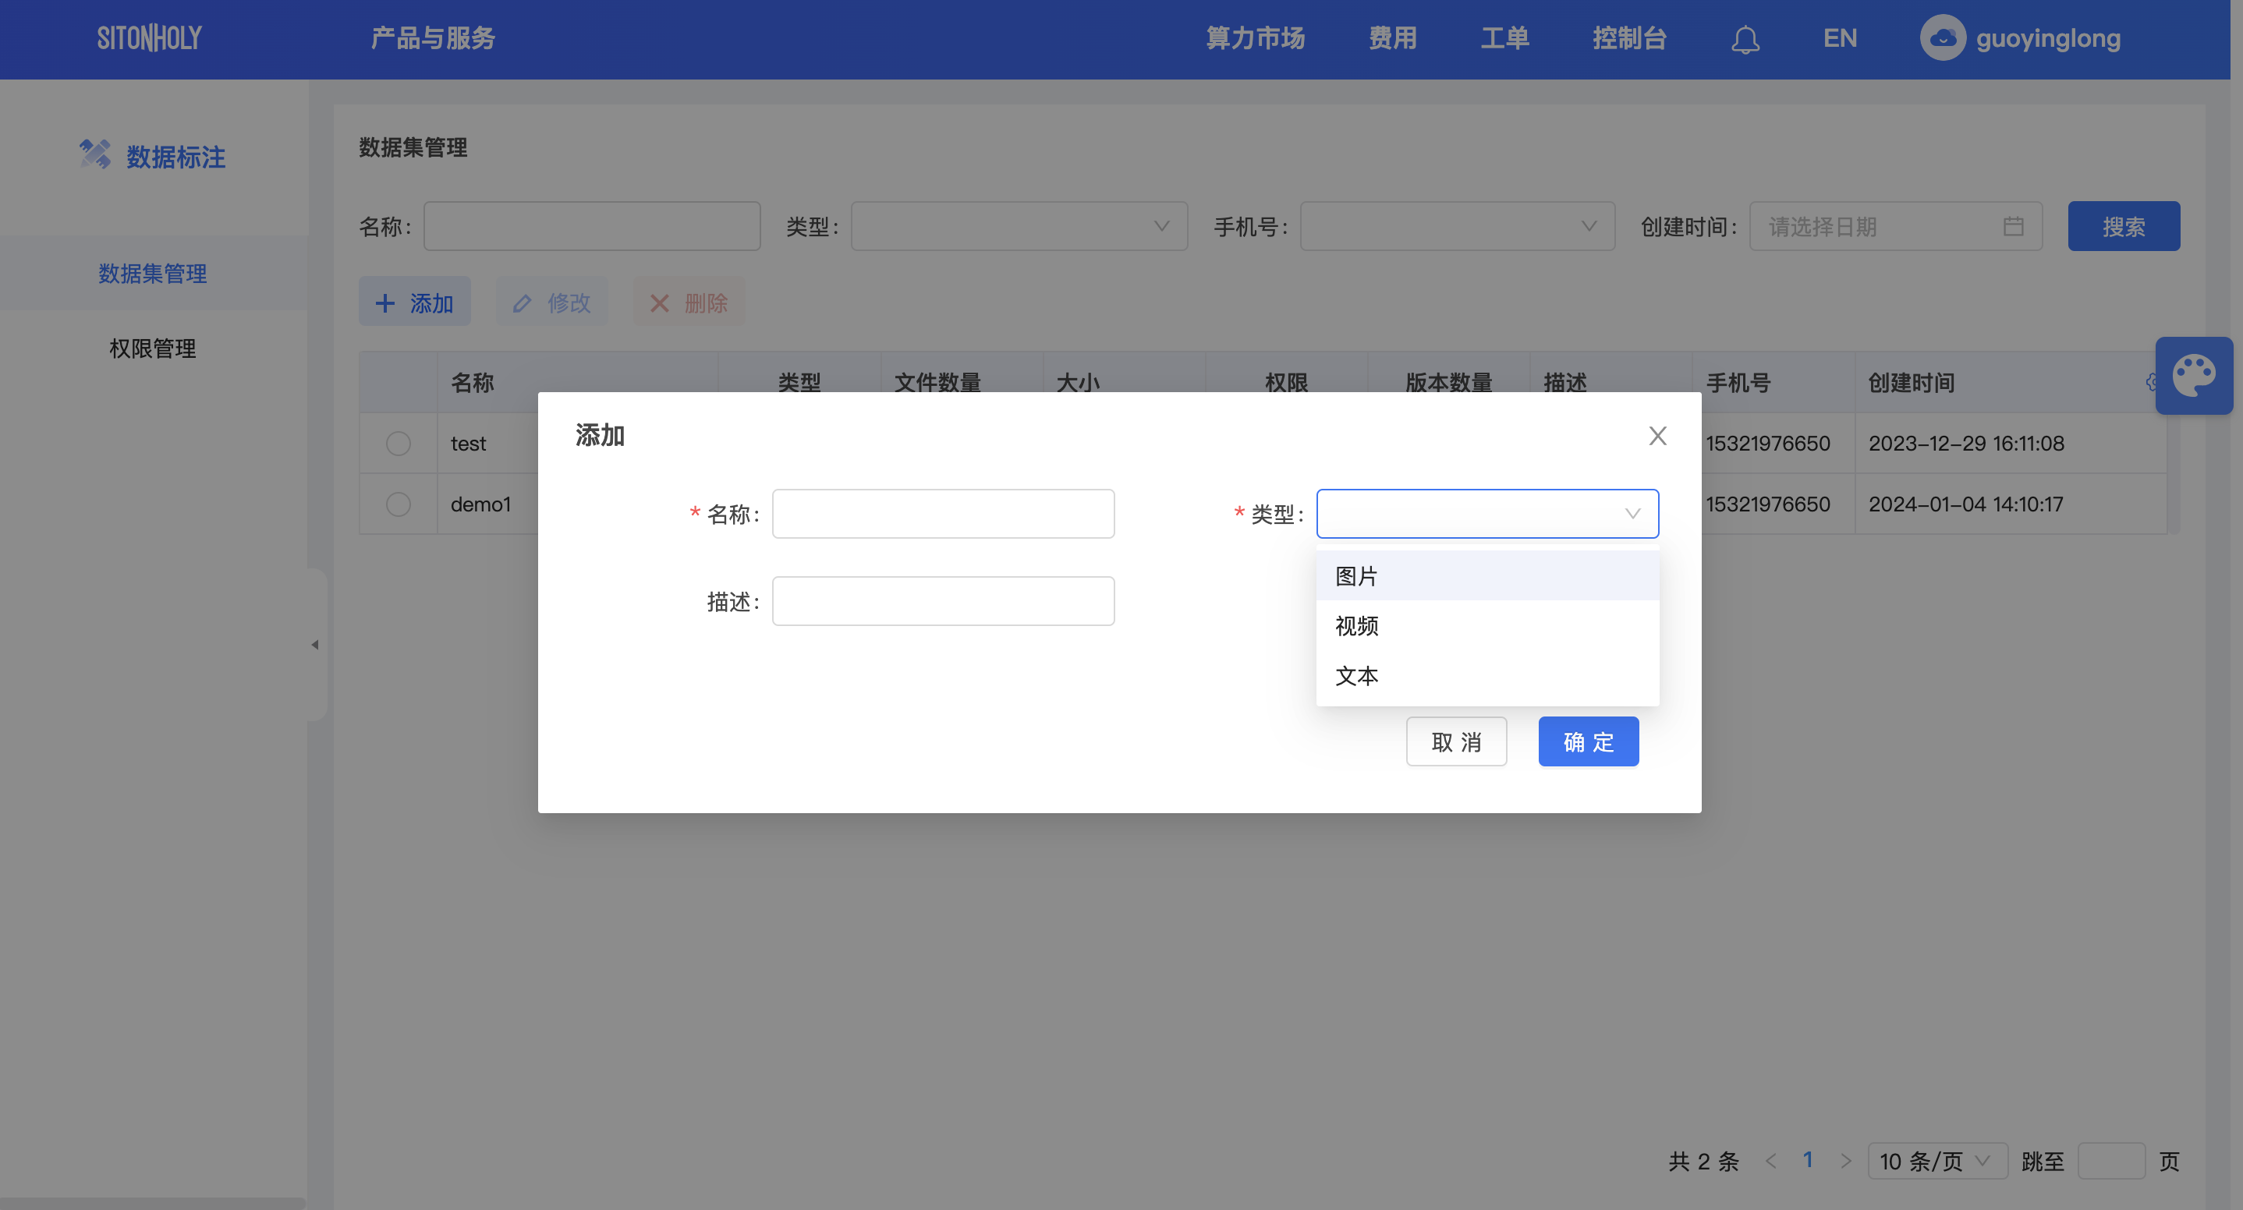This screenshot has width=2243, height=1210.
Task: Select 数据集管理 in the sidebar
Action: pos(153,274)
